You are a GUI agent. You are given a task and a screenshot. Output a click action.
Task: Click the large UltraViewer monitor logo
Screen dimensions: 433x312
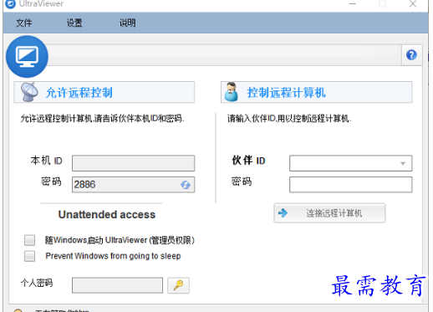[27, 56]
